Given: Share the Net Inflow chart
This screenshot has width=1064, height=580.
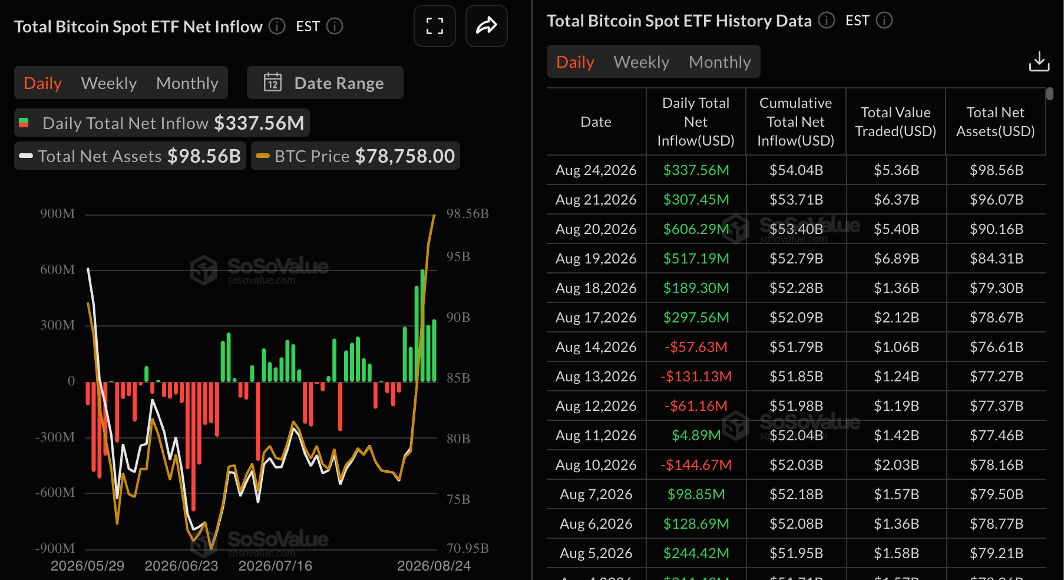Looking at the screenshot, I should [x=486, y=26].
